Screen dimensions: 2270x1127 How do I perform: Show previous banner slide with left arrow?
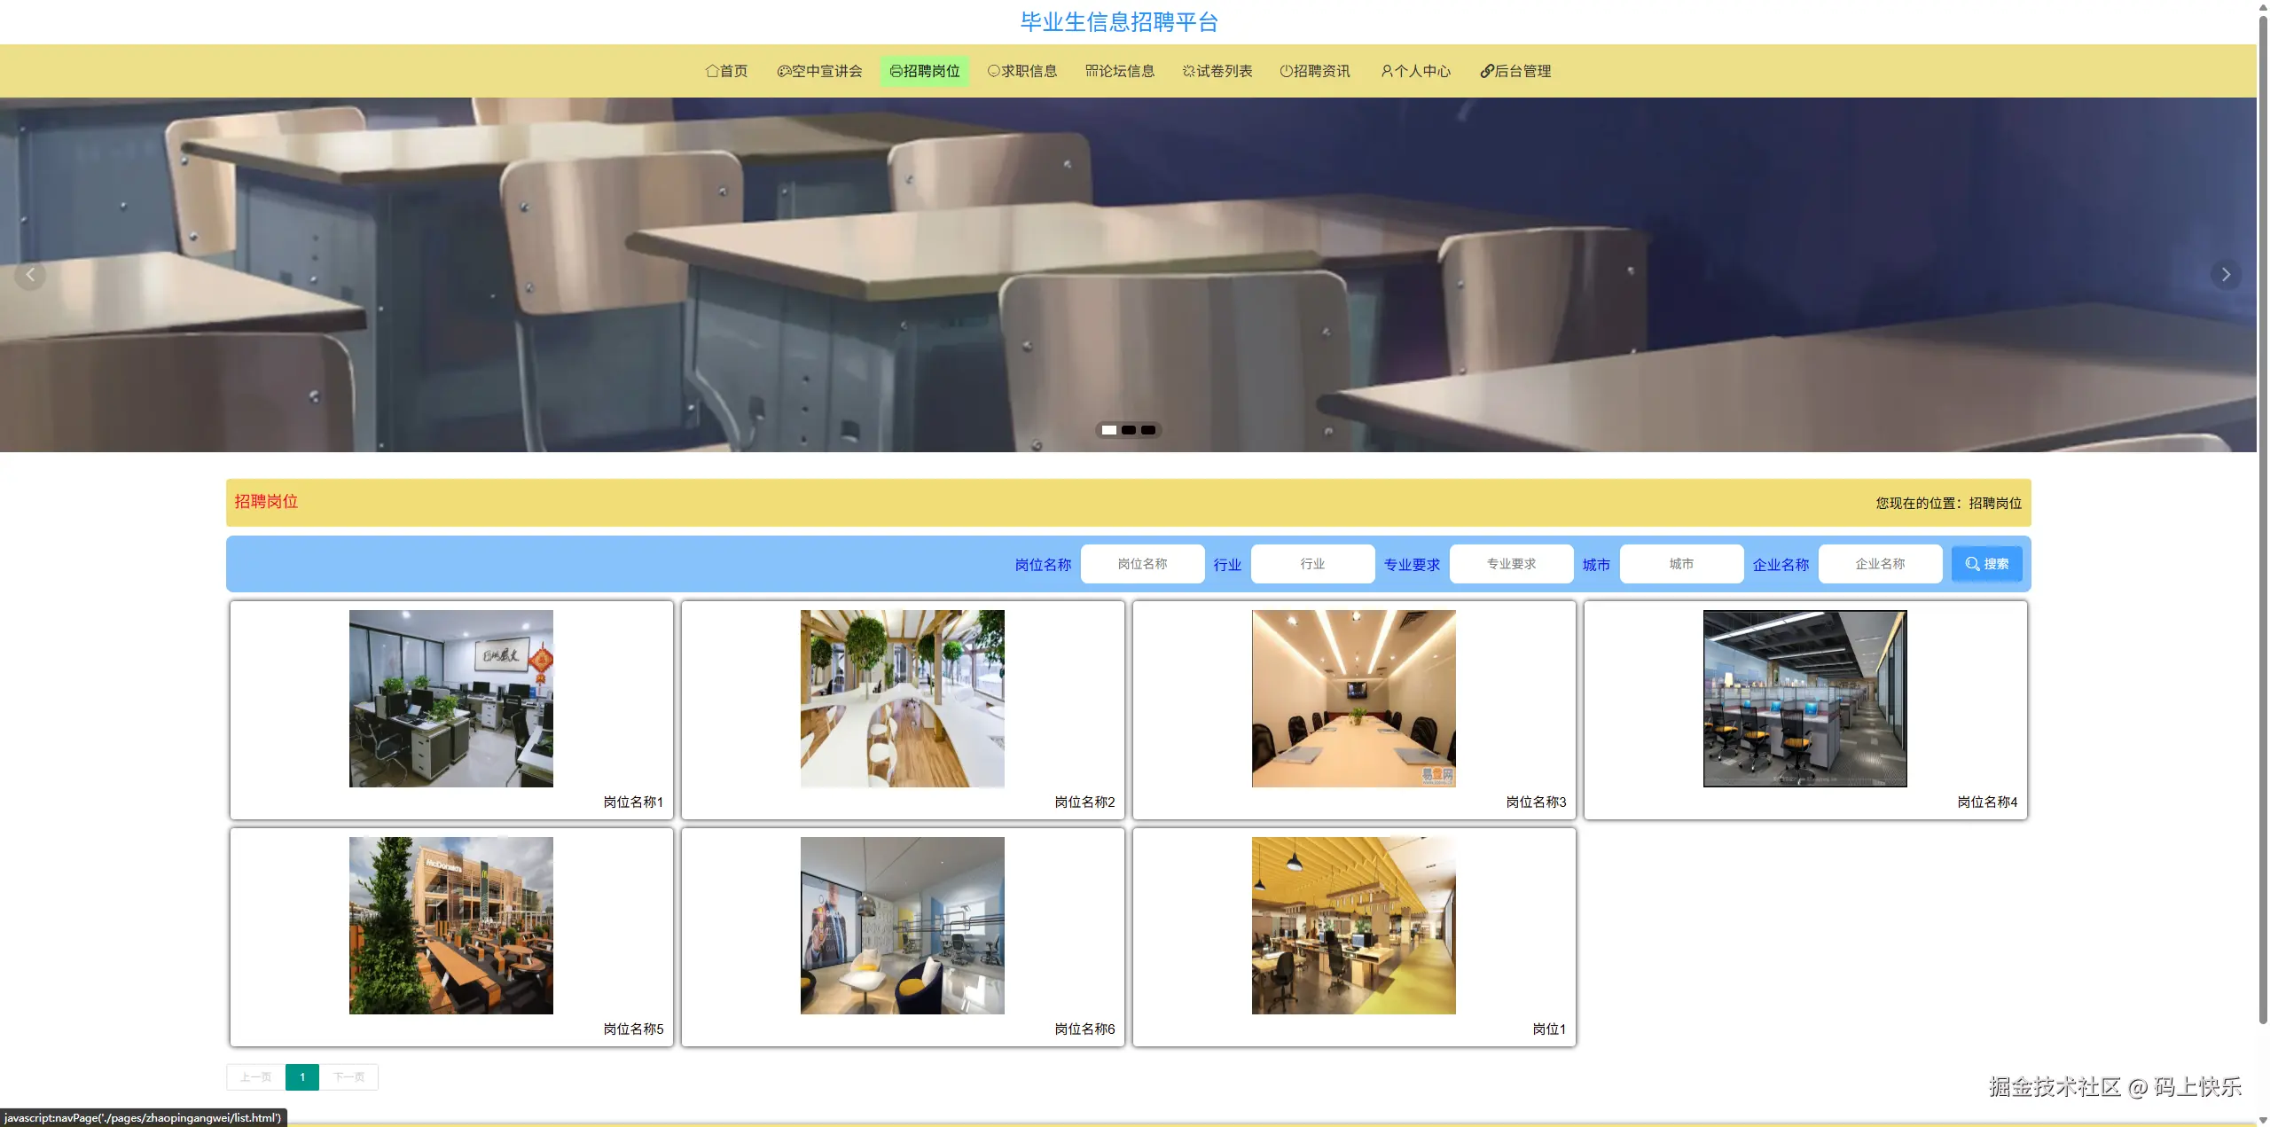pyautogui.click(x=30, y=275)
